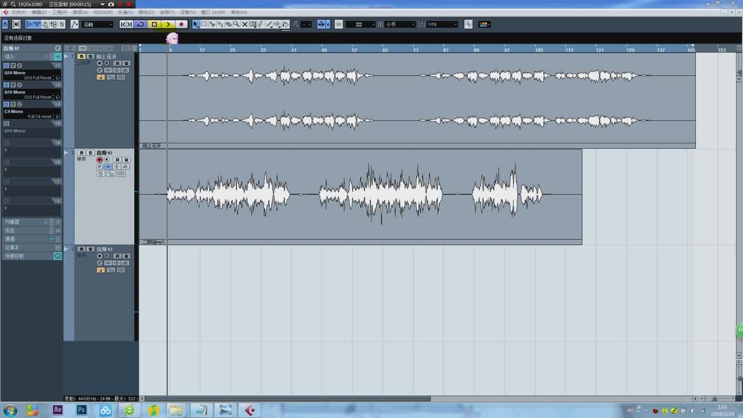743x418 pixels.
Task: Toggle the Auto-Scroll button
Action: point(321,24)
